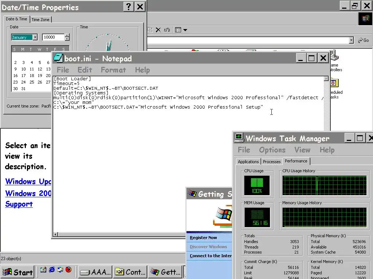Activate the Cont... taskbar button
The height and width of the screenshot is (279, 373).
(x=130, y=272)
